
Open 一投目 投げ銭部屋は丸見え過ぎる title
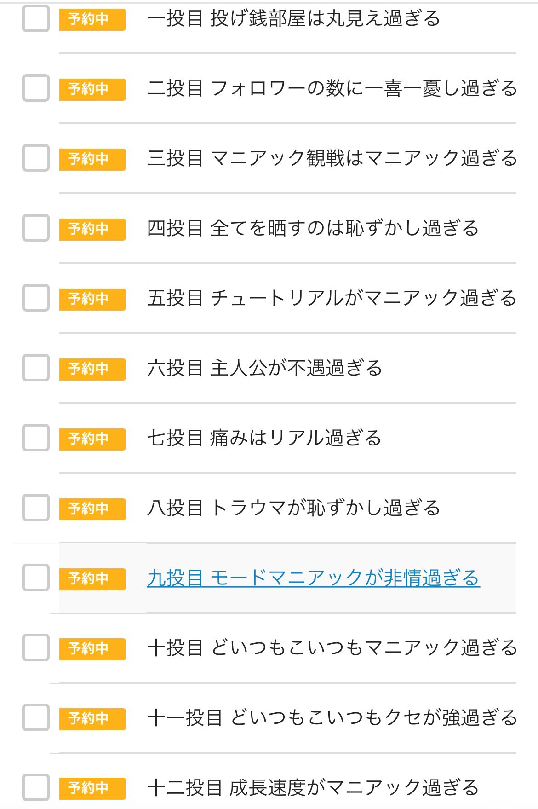click(293, 19)
